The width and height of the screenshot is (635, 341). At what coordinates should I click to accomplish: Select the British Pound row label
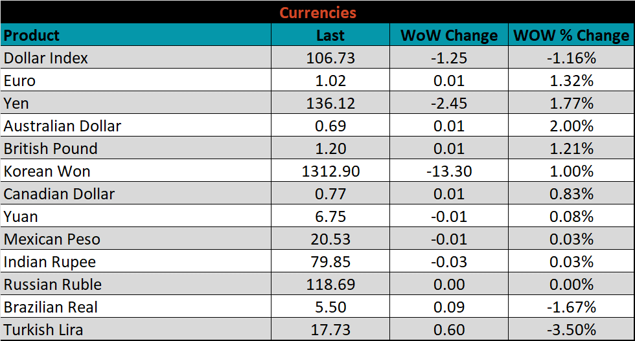click(x=51, y=149)
